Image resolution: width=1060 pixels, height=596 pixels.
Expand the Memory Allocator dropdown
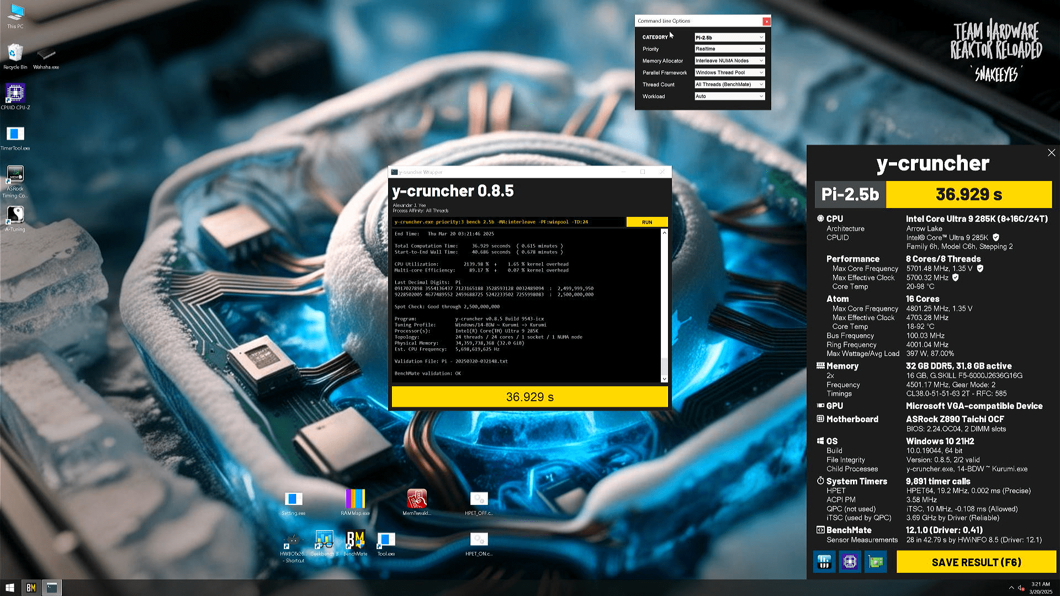pyautogui.click(x=729, y=61)
